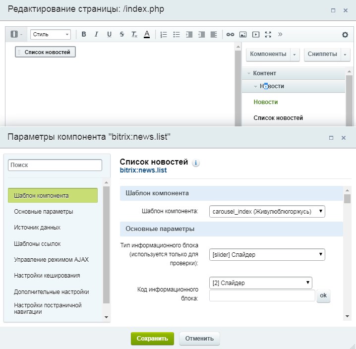Apply strikethrough formatting
The image size is (356, 349).
[x=121, y=34]
